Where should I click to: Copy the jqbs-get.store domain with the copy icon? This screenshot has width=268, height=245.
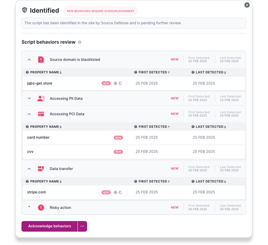tap(120, 83)
